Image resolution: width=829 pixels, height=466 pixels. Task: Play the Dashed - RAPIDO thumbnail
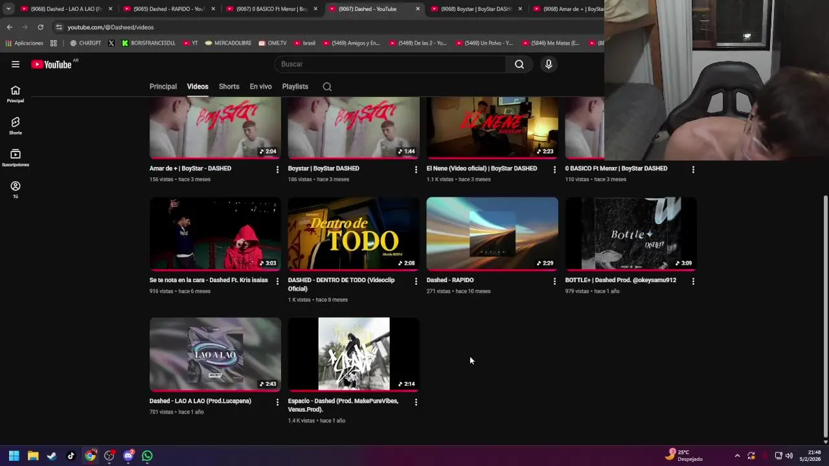[492, 234]
